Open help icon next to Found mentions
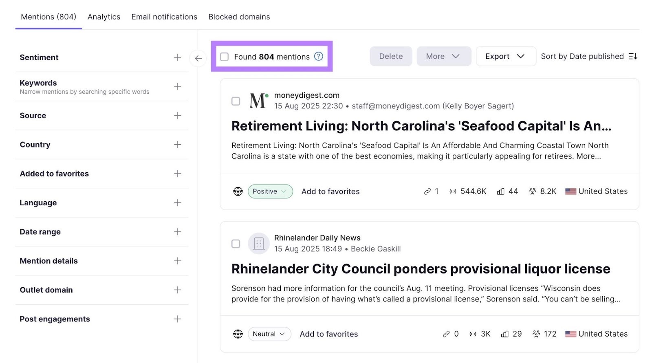652x363 pixels. (319, 57)
